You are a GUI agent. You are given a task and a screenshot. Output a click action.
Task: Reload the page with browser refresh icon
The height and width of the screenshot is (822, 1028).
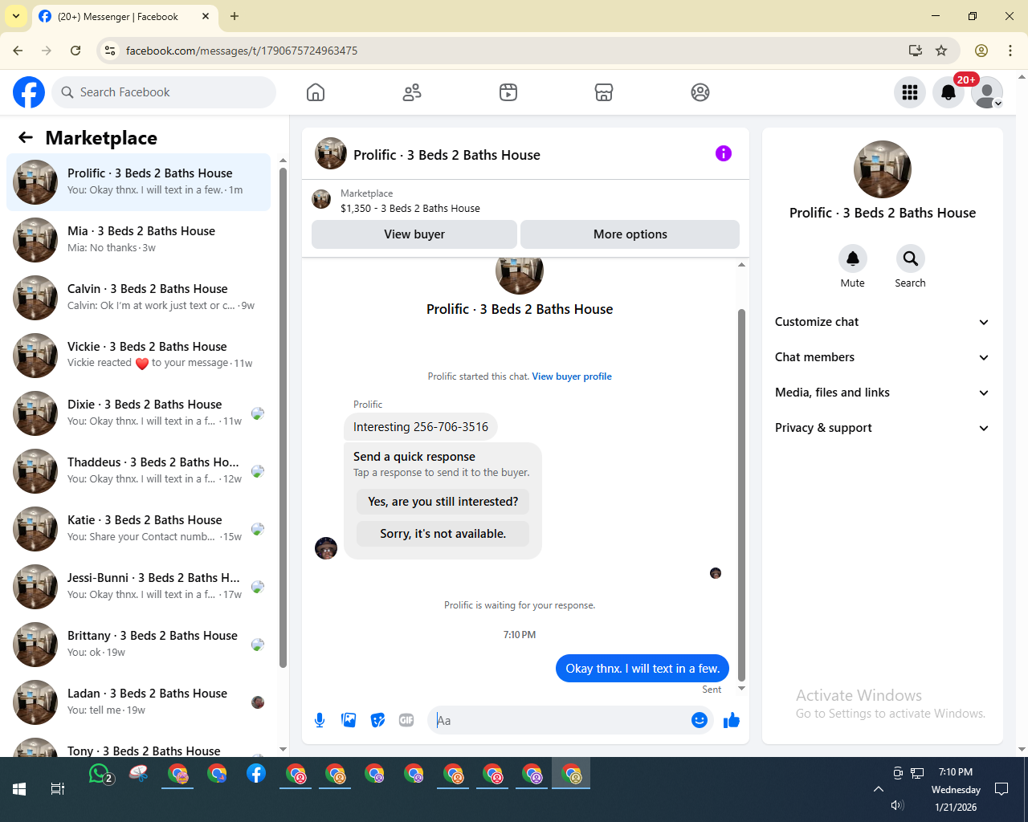75,51
